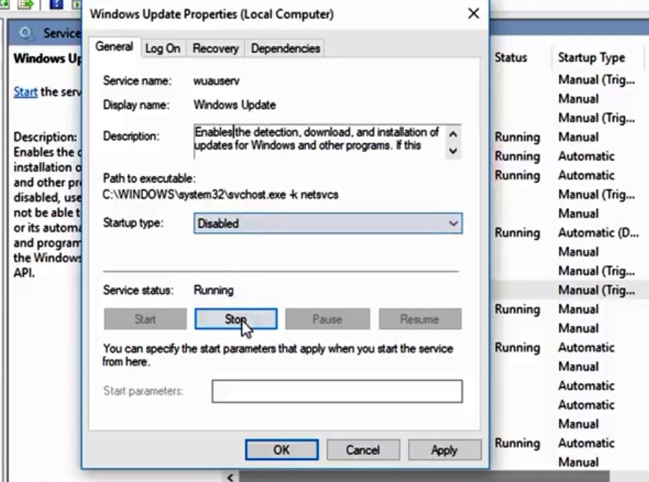Click the Service status value "Running"
Image resolution: width=649 pixels, height=482 pixels.
pos(213,290)
